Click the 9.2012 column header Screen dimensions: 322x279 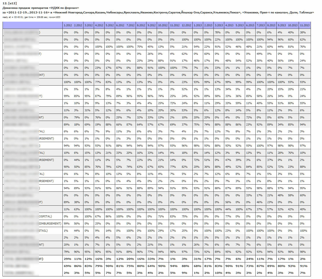coord(151,25)
